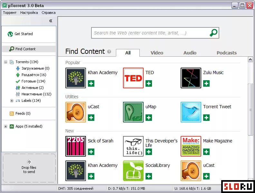The image size is (255, 193).
Task: Click the µTorrent logo next to Get Started
Action: [10, 34]
